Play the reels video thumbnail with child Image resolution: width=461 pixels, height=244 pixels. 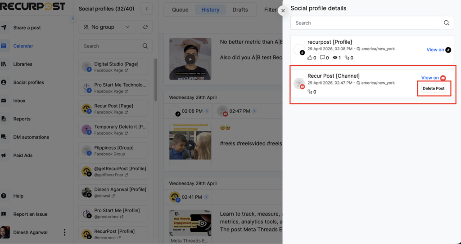[190, 145]
